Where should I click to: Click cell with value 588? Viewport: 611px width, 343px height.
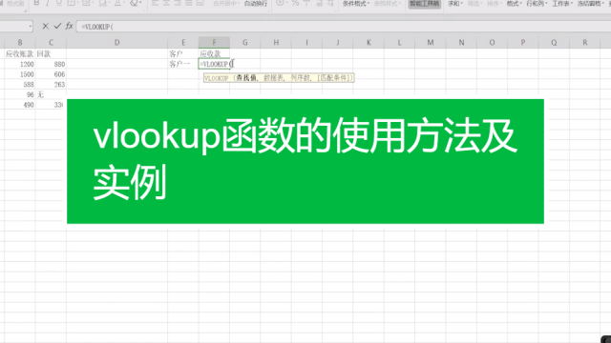click(20, 84)
